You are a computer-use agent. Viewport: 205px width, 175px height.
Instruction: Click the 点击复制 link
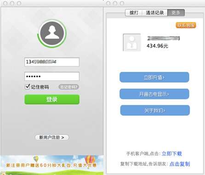180,164
